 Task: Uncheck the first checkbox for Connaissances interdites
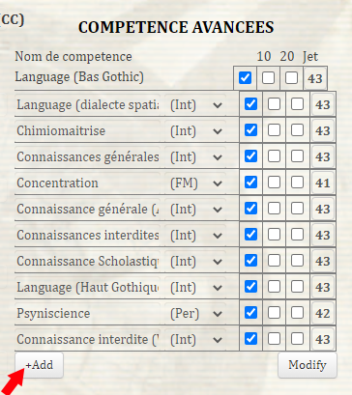(250, 235)
